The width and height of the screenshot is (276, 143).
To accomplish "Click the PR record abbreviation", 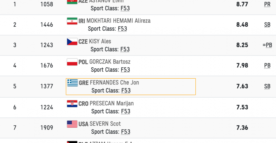I will click(267, 4).
